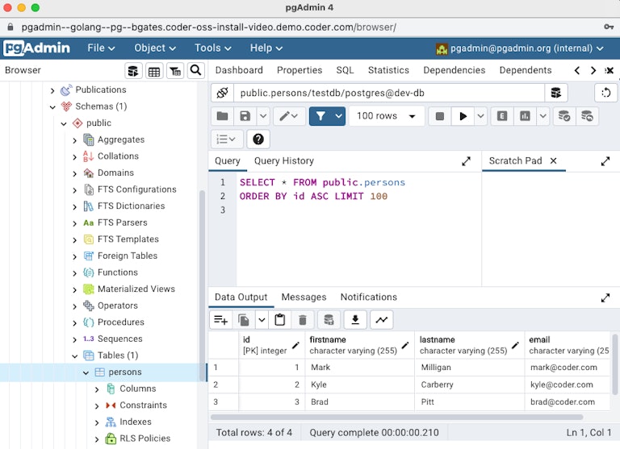Open the filter options dropdown arrow
The width and height of the screenshot is (620, 449).
tap(339, 116)
